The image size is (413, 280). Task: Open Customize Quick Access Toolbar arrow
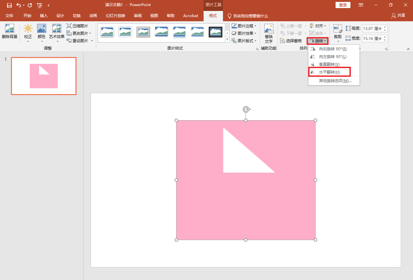coord(48,5)
